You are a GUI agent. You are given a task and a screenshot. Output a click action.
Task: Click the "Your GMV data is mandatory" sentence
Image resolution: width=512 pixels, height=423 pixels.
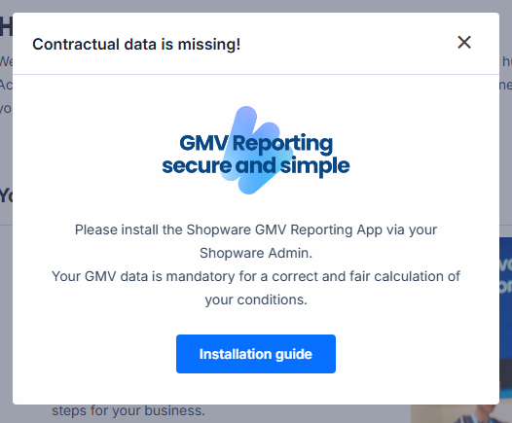pyautogui.click(x=256, y=276)
